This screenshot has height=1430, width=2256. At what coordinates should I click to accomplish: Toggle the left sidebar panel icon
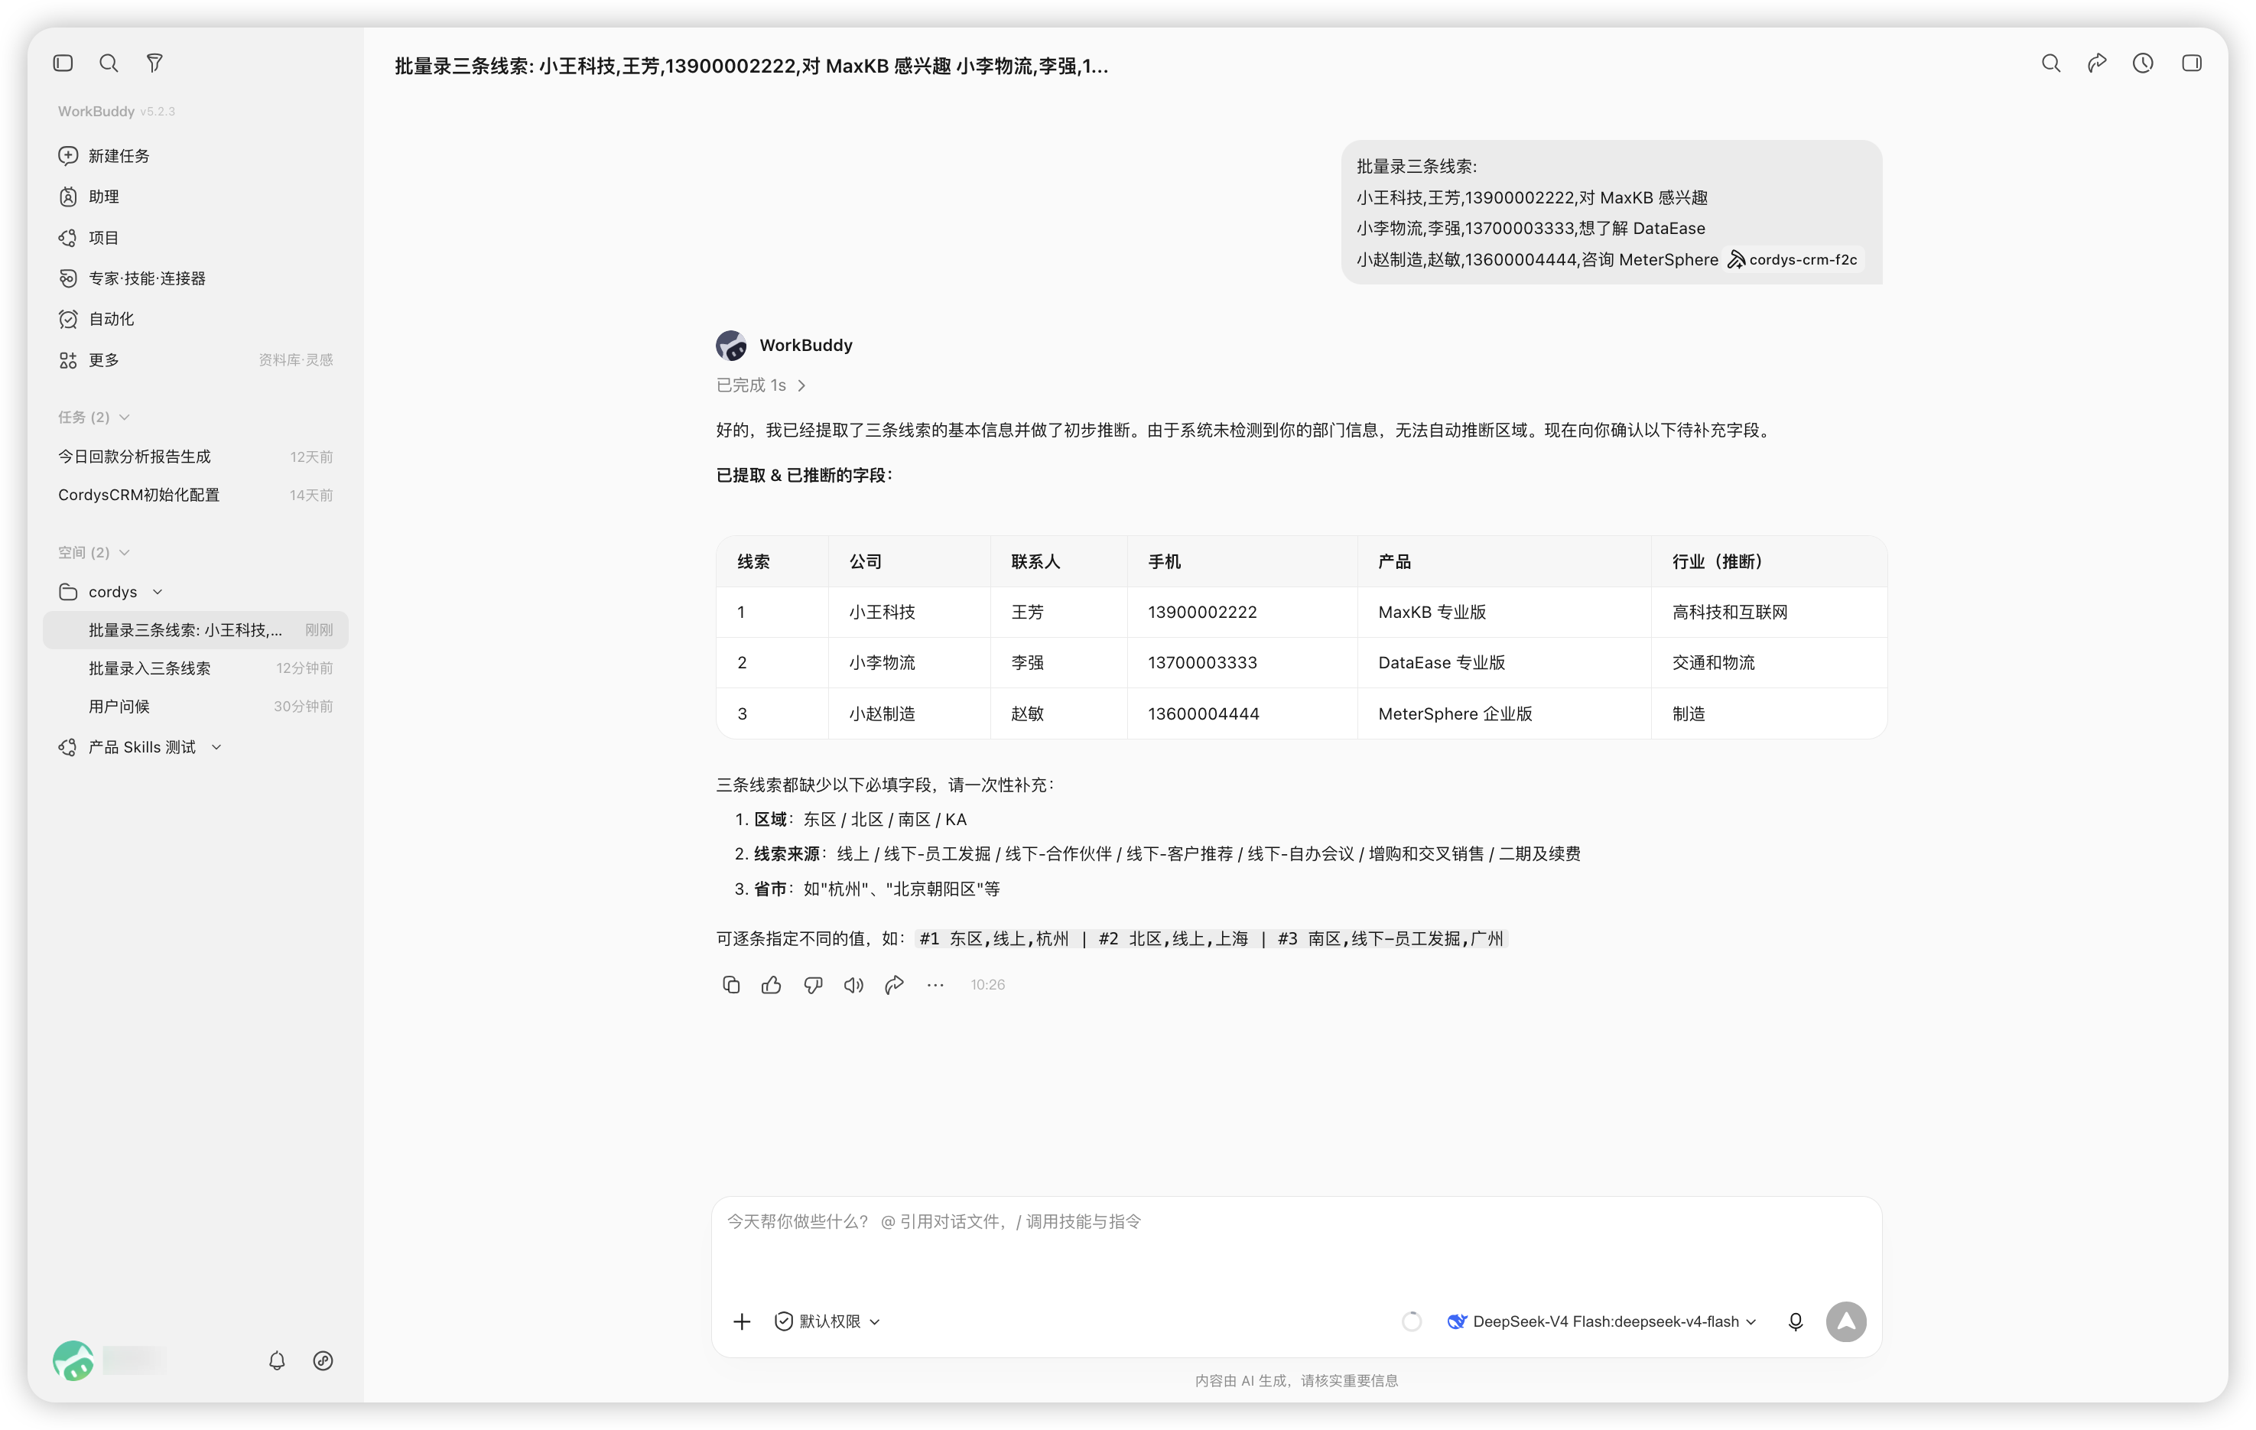[x=63, y=63]
